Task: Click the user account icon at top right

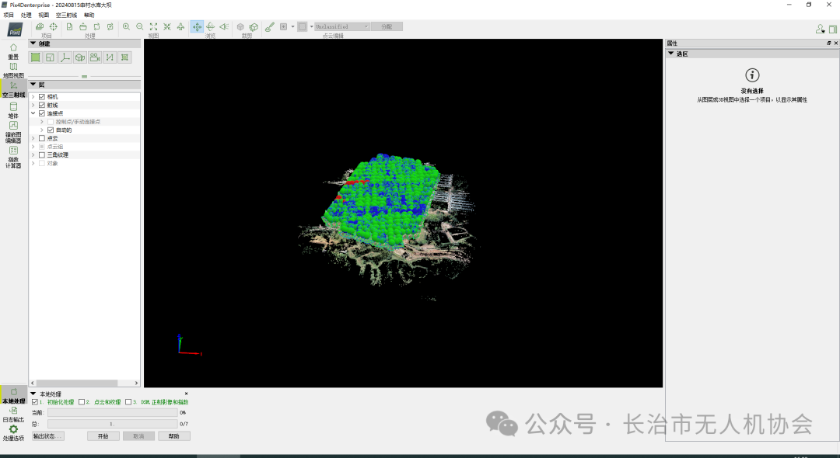Action: tap(821, 29)
